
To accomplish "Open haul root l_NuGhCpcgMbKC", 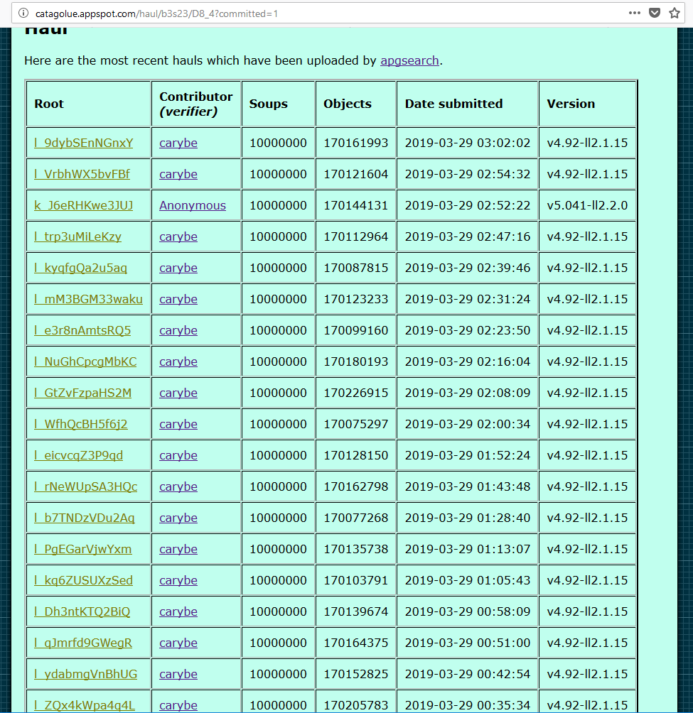I will click(x=85, y=362).
